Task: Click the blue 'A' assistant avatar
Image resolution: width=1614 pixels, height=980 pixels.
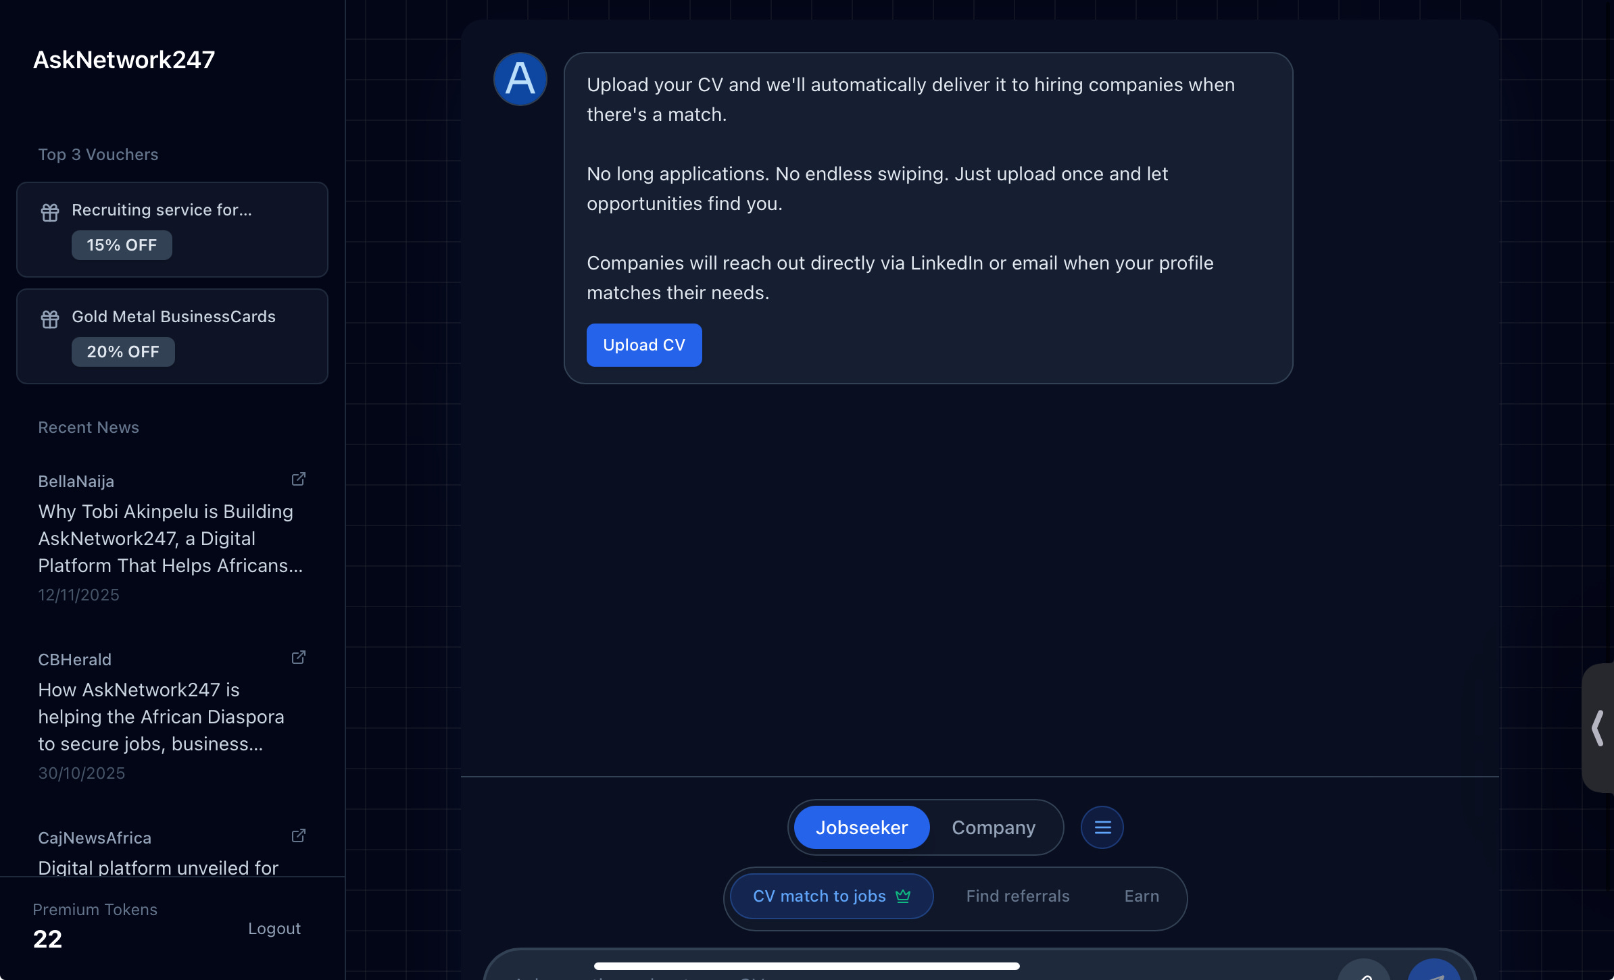Action: pyautogui.click(x=520, y=79)
